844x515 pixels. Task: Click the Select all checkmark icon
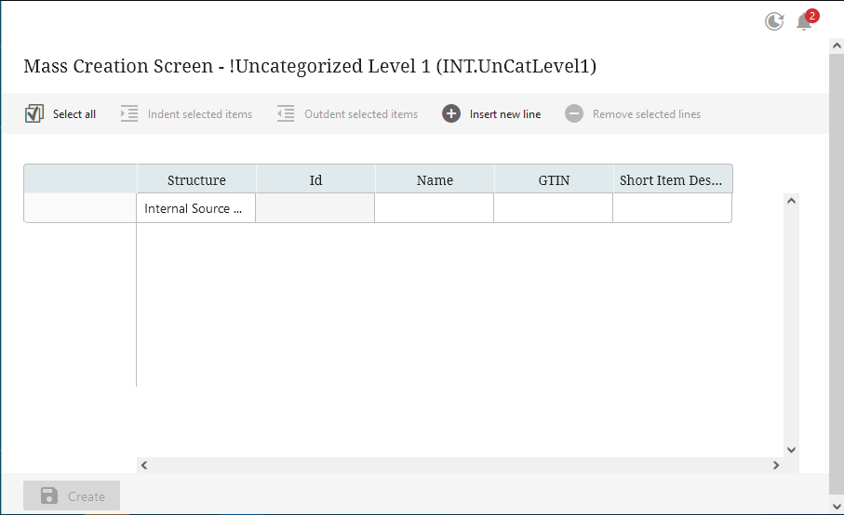(x=33, y=113)
